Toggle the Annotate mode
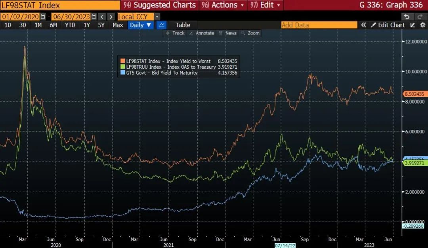Image resolution: width=428 pixels, height=248 pixels. coord(201,33)
